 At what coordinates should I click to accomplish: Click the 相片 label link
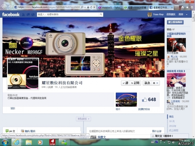118,109
